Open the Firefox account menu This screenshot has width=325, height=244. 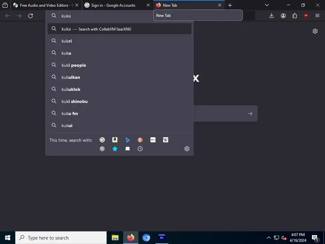click(283, 16)
